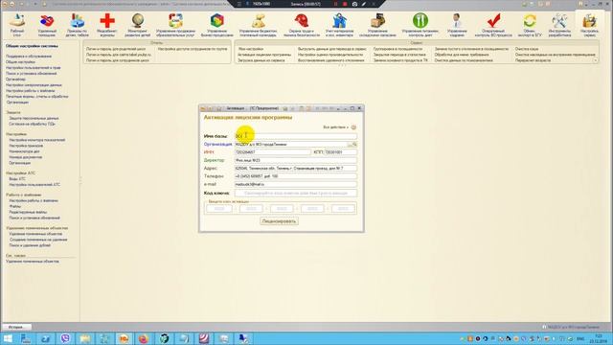613x345 pixels.
Task: Open the file explorer folder taskbar icon
Action: pyautogui.click(x=85, y=338)
